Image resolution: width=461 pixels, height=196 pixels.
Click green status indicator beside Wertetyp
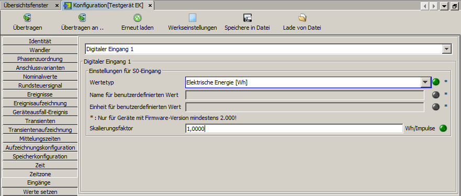436,82
